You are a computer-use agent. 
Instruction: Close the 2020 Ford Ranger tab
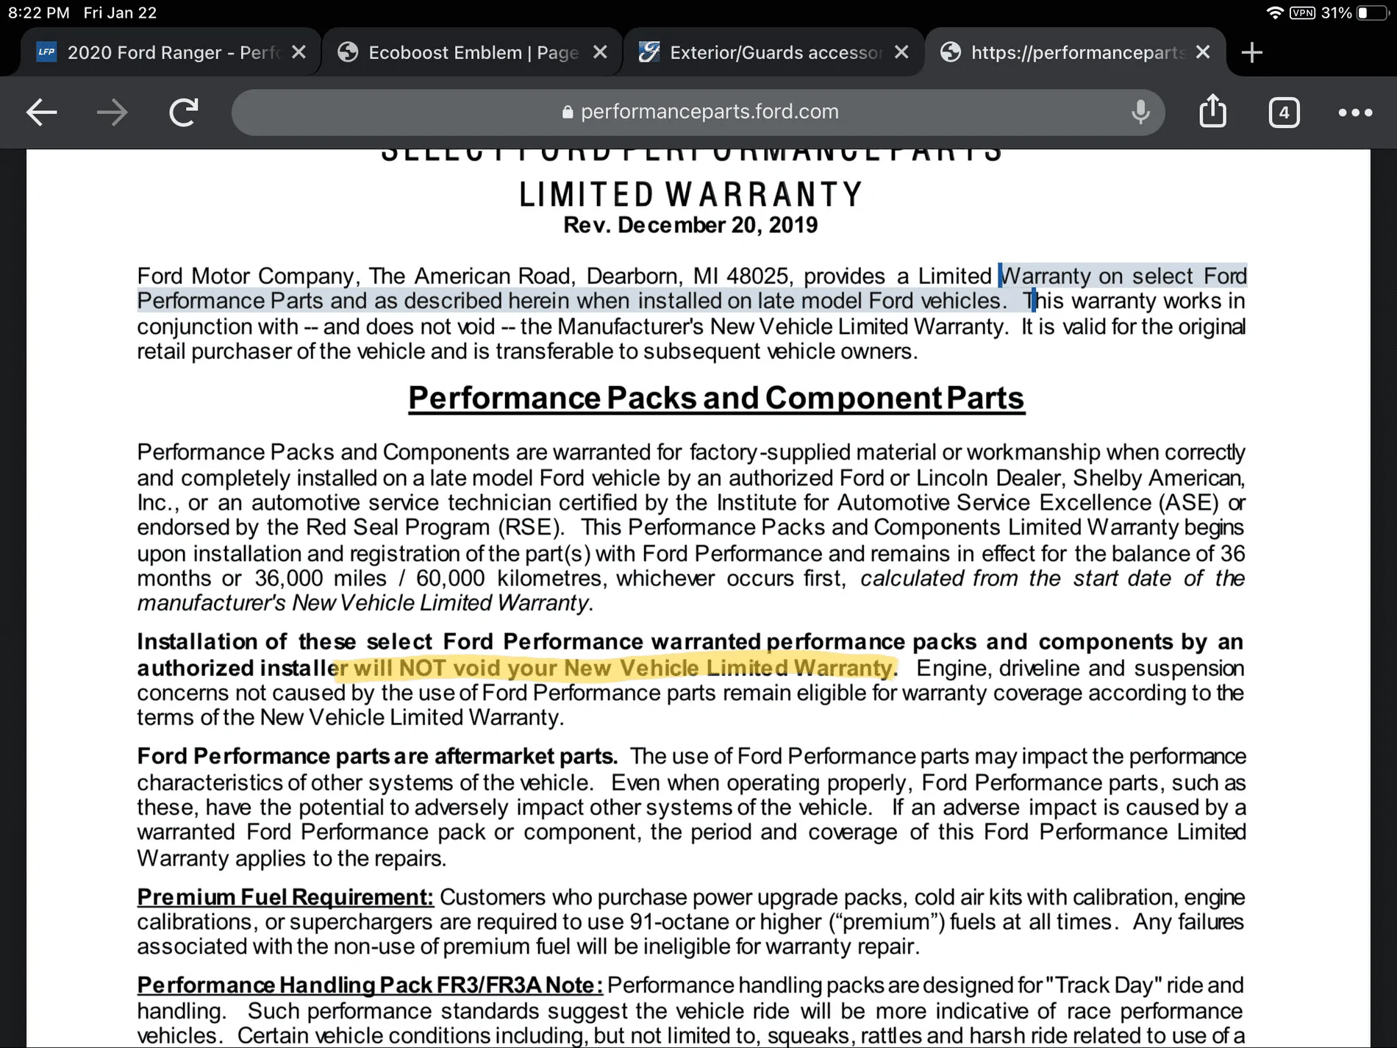[299, 52]
